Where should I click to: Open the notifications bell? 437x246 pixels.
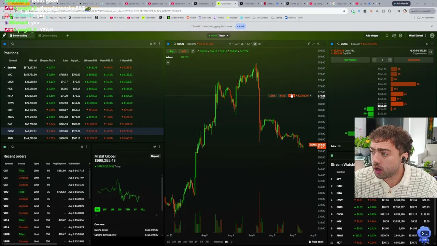[x=387, y=36]
